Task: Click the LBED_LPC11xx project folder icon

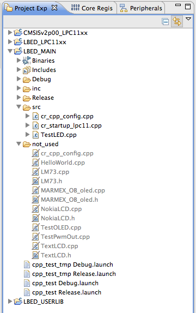Action: pyautogui.click(x=18, y=41)
